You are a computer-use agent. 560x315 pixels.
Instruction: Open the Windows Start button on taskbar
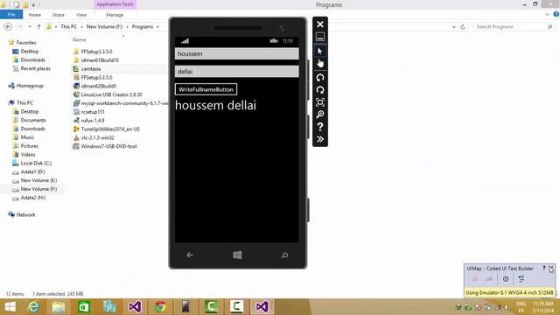(x=10, y=307)
